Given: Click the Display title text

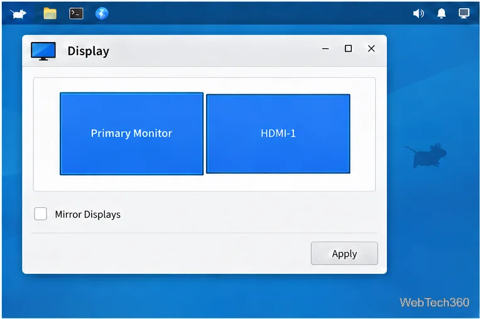Looking at the screenshot, I should click(89, 51).
